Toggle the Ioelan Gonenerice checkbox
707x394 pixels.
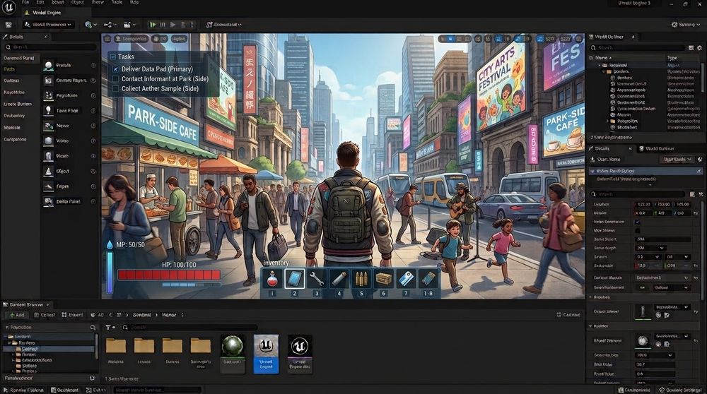click(x=638, y=222)
